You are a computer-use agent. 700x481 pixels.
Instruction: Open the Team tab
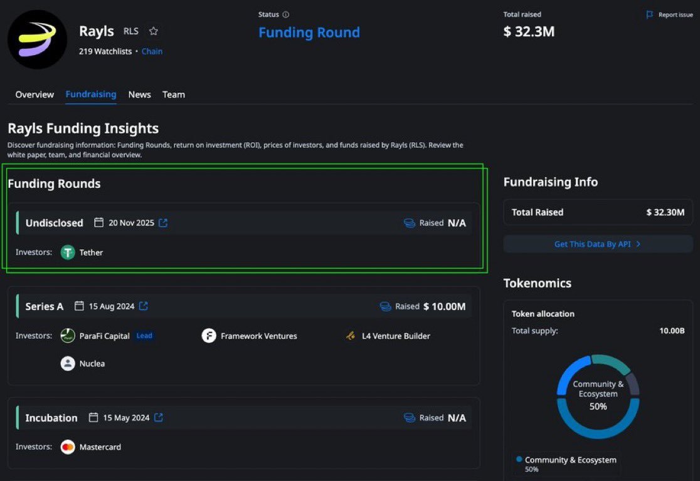pyautogui.click(x=173, y=95)
